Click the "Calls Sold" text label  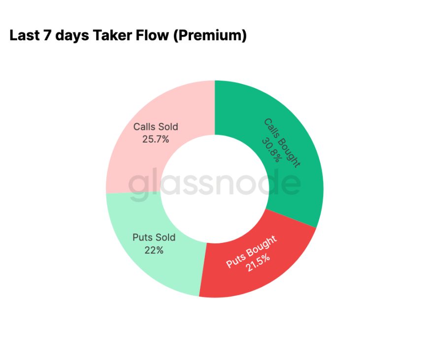(x=156, y=127)
